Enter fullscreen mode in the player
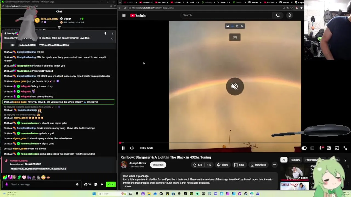The height and width of the screenshot is (197, 351). click(345, 148)
